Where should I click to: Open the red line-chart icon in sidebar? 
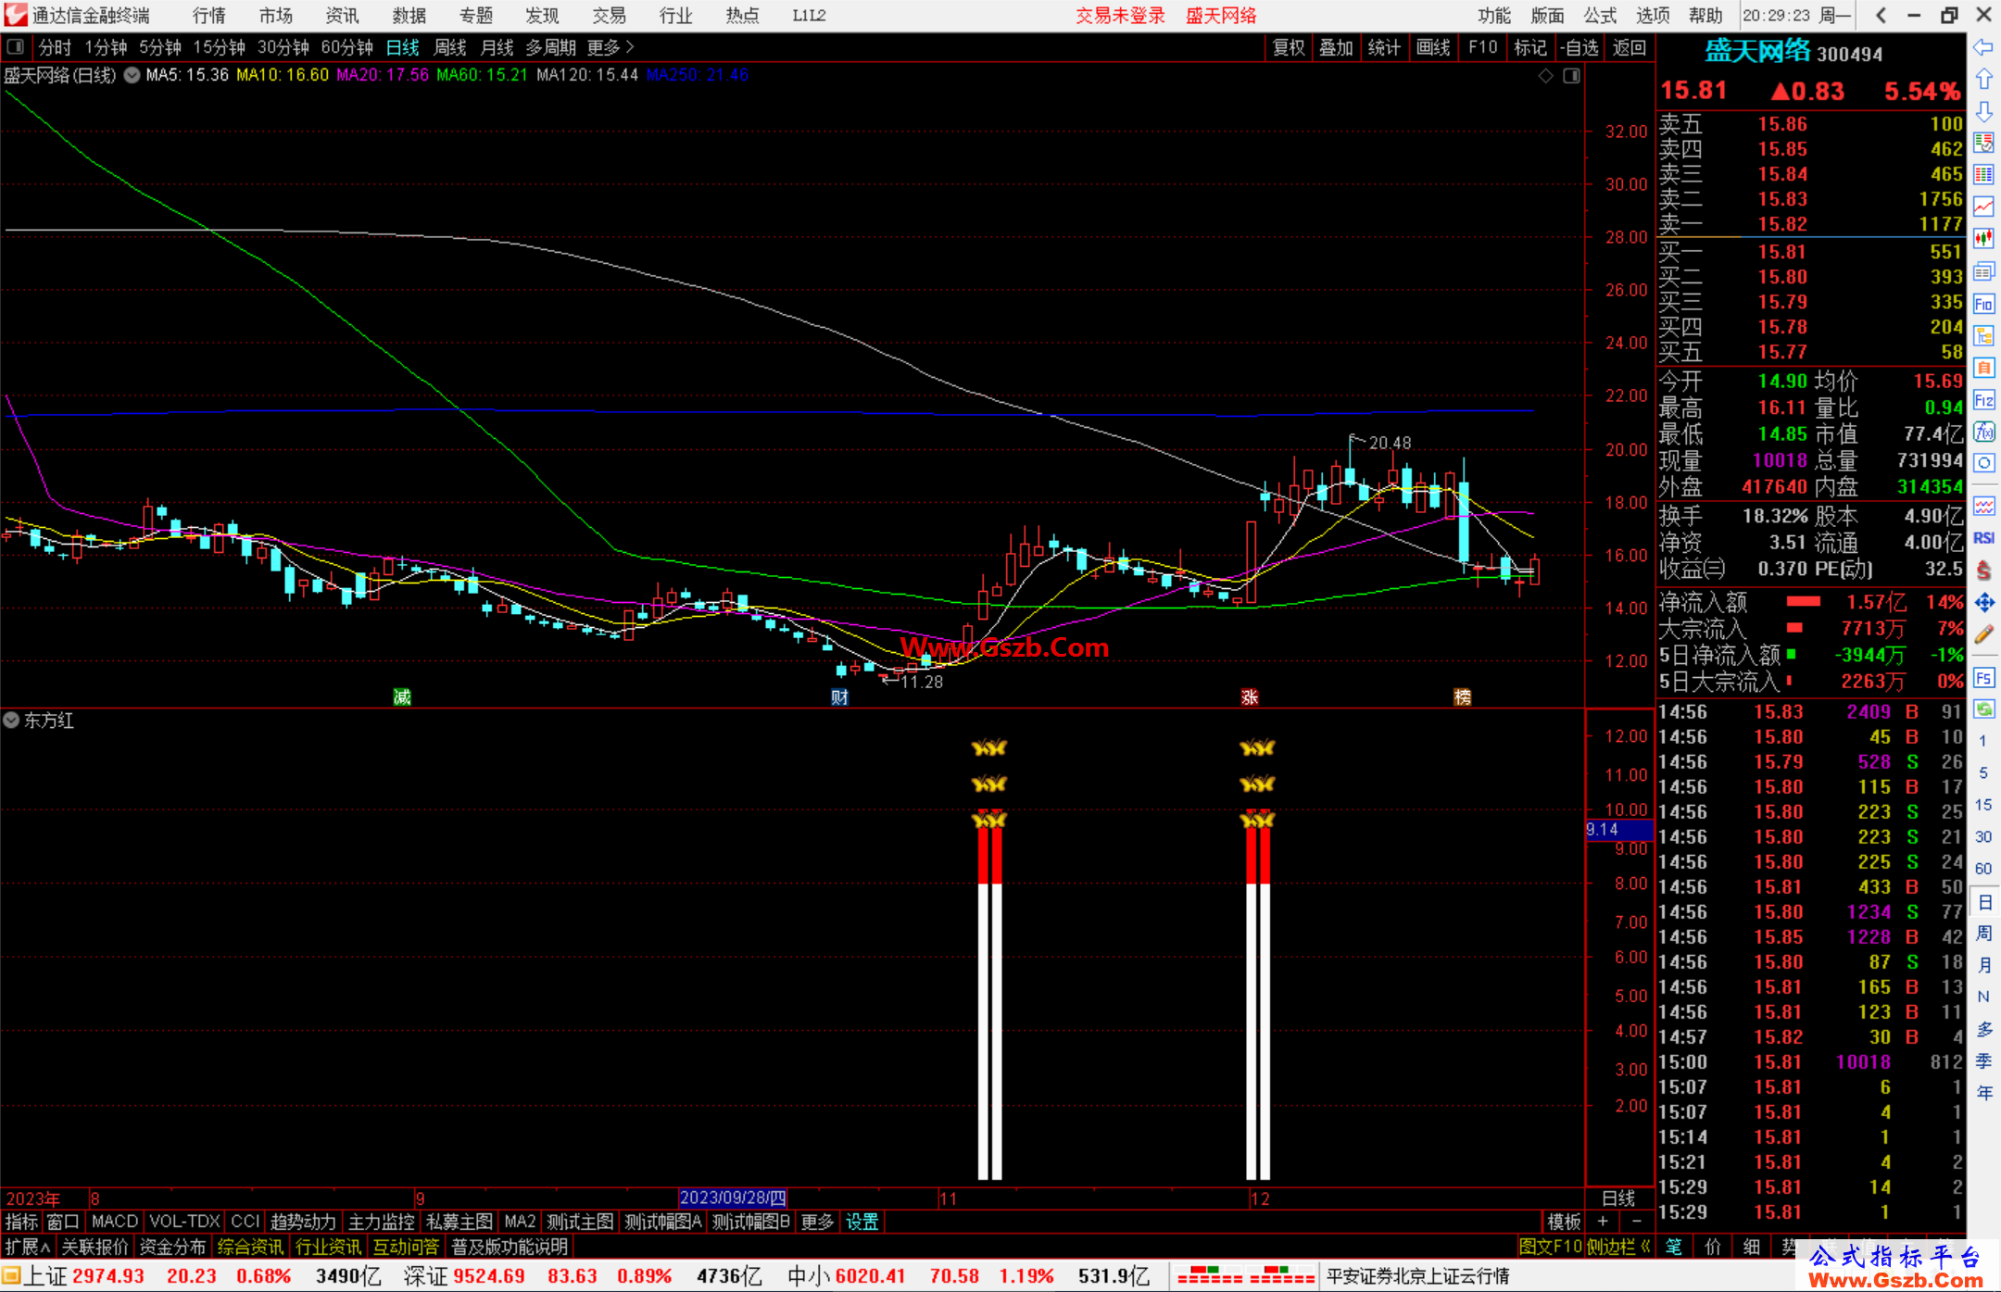click(1983, 207)
